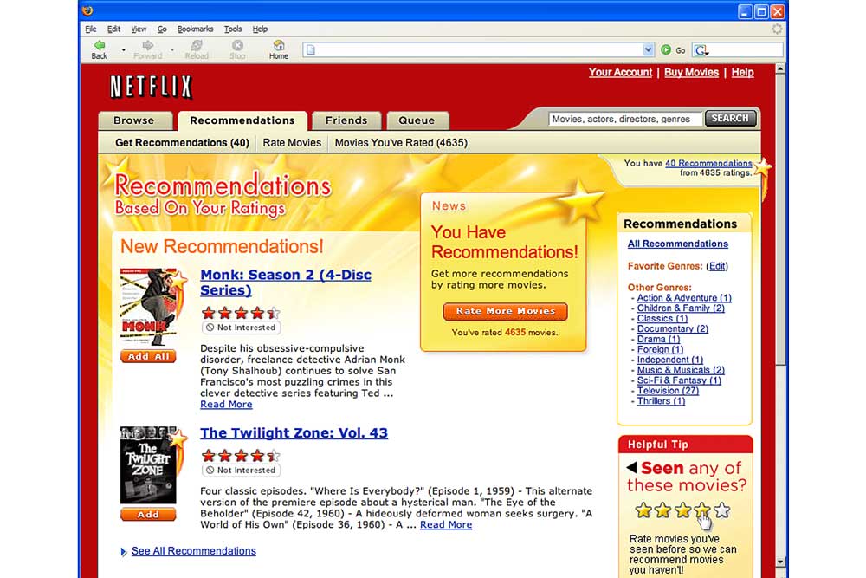
Task: Open the View menu
Action: tap(139, 29)
